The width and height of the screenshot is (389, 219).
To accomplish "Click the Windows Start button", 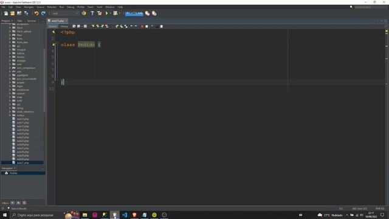I will tap(5, 215).
